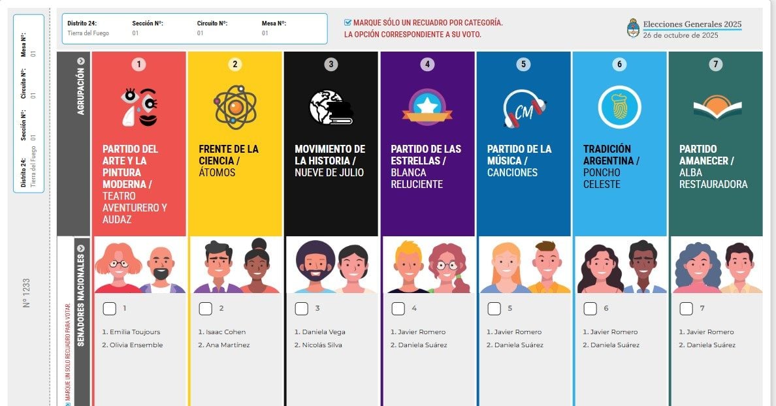776x406 pixels.
Task: Mark checkbox 3 for Daniela Vega list
Action: [301, 309]
